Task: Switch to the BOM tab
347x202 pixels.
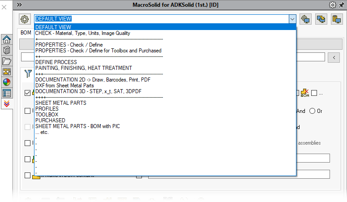Action: 26,33
